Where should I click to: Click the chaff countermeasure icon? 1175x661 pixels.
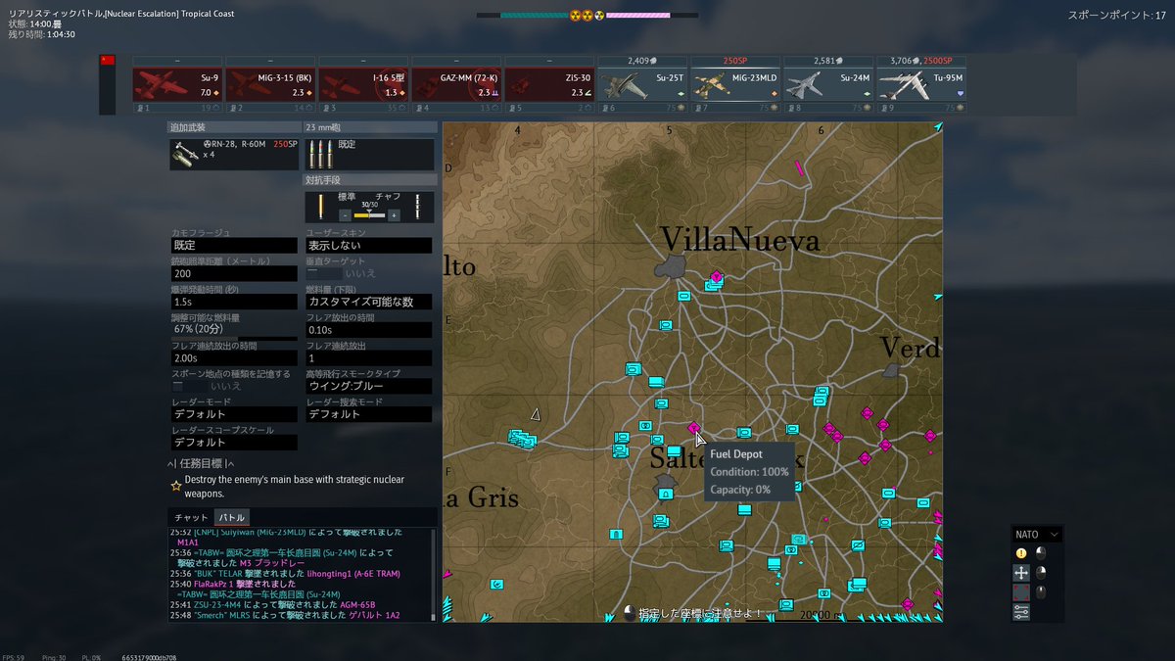418,207
